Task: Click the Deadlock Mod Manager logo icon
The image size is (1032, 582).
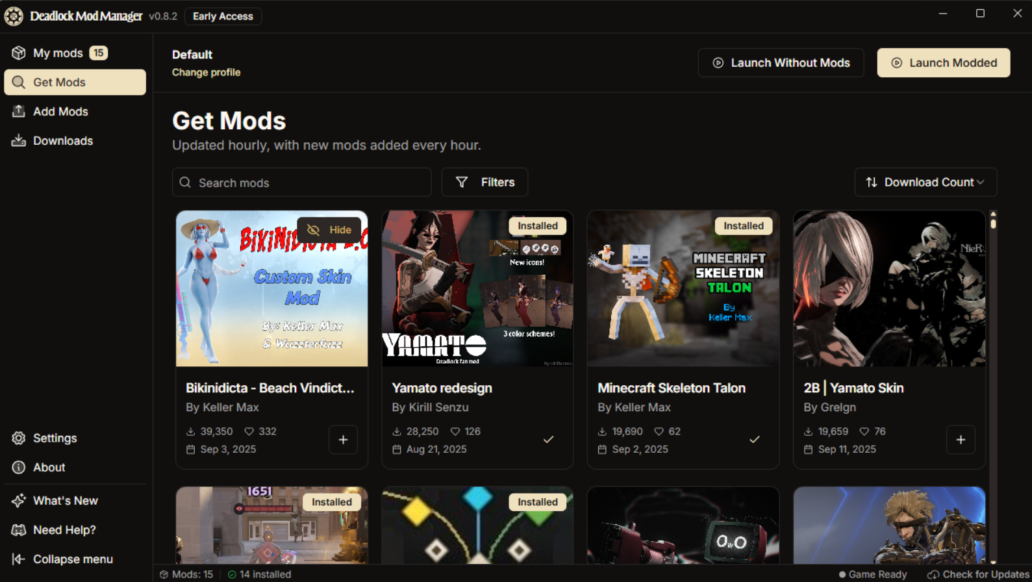Action: [x=14, y=16]
